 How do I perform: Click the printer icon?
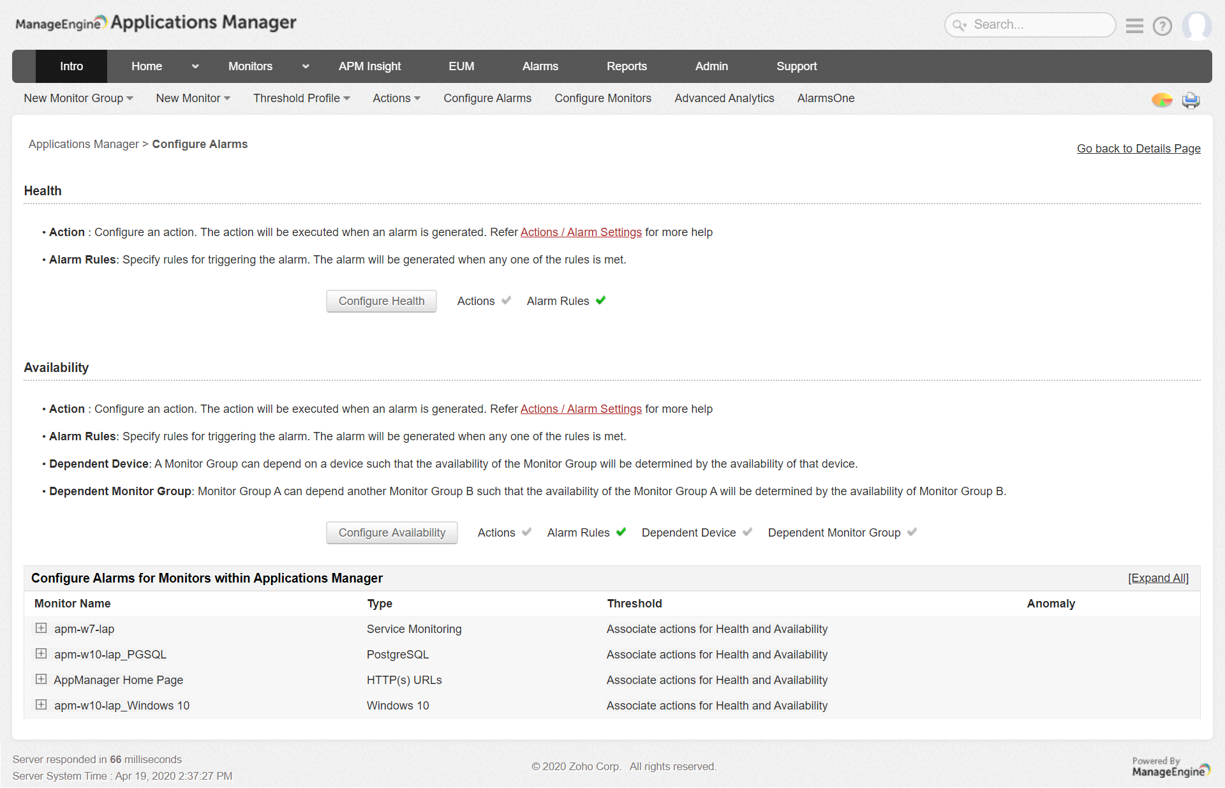(1191, 100)
